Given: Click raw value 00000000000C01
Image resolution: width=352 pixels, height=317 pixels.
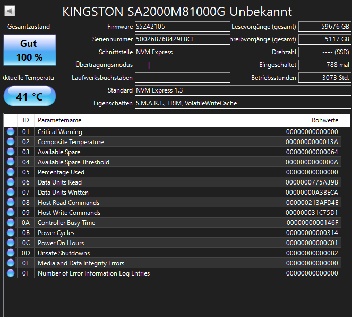Looking at the screenshot, I should (312, 243).
